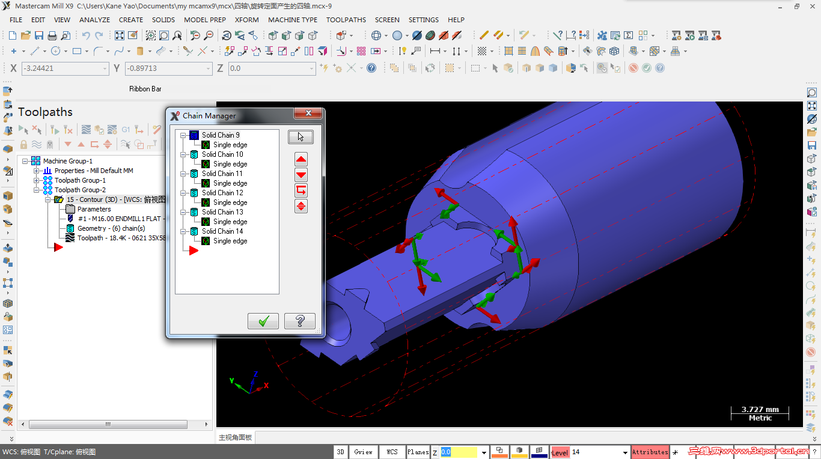Click the G1 post selected operations icon
The image size is (821, 459).
click(126, 129)
